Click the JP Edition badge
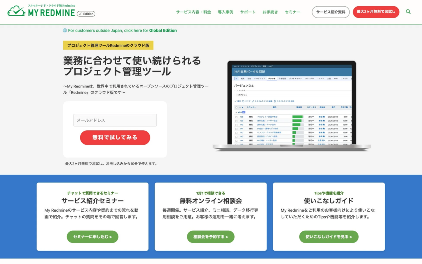422x264 pixels. point(86,14)
